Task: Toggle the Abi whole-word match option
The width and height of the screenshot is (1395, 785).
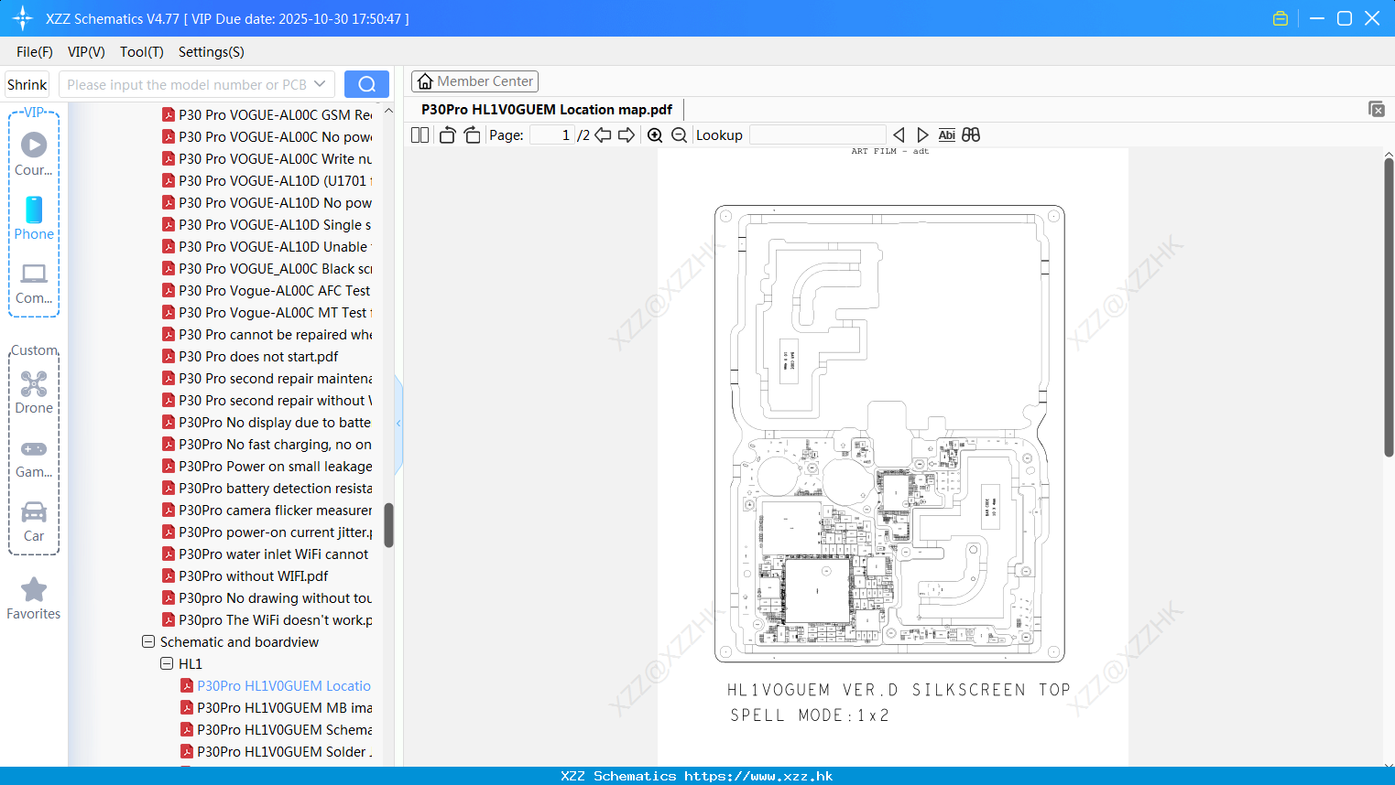Action: (947, 134)
